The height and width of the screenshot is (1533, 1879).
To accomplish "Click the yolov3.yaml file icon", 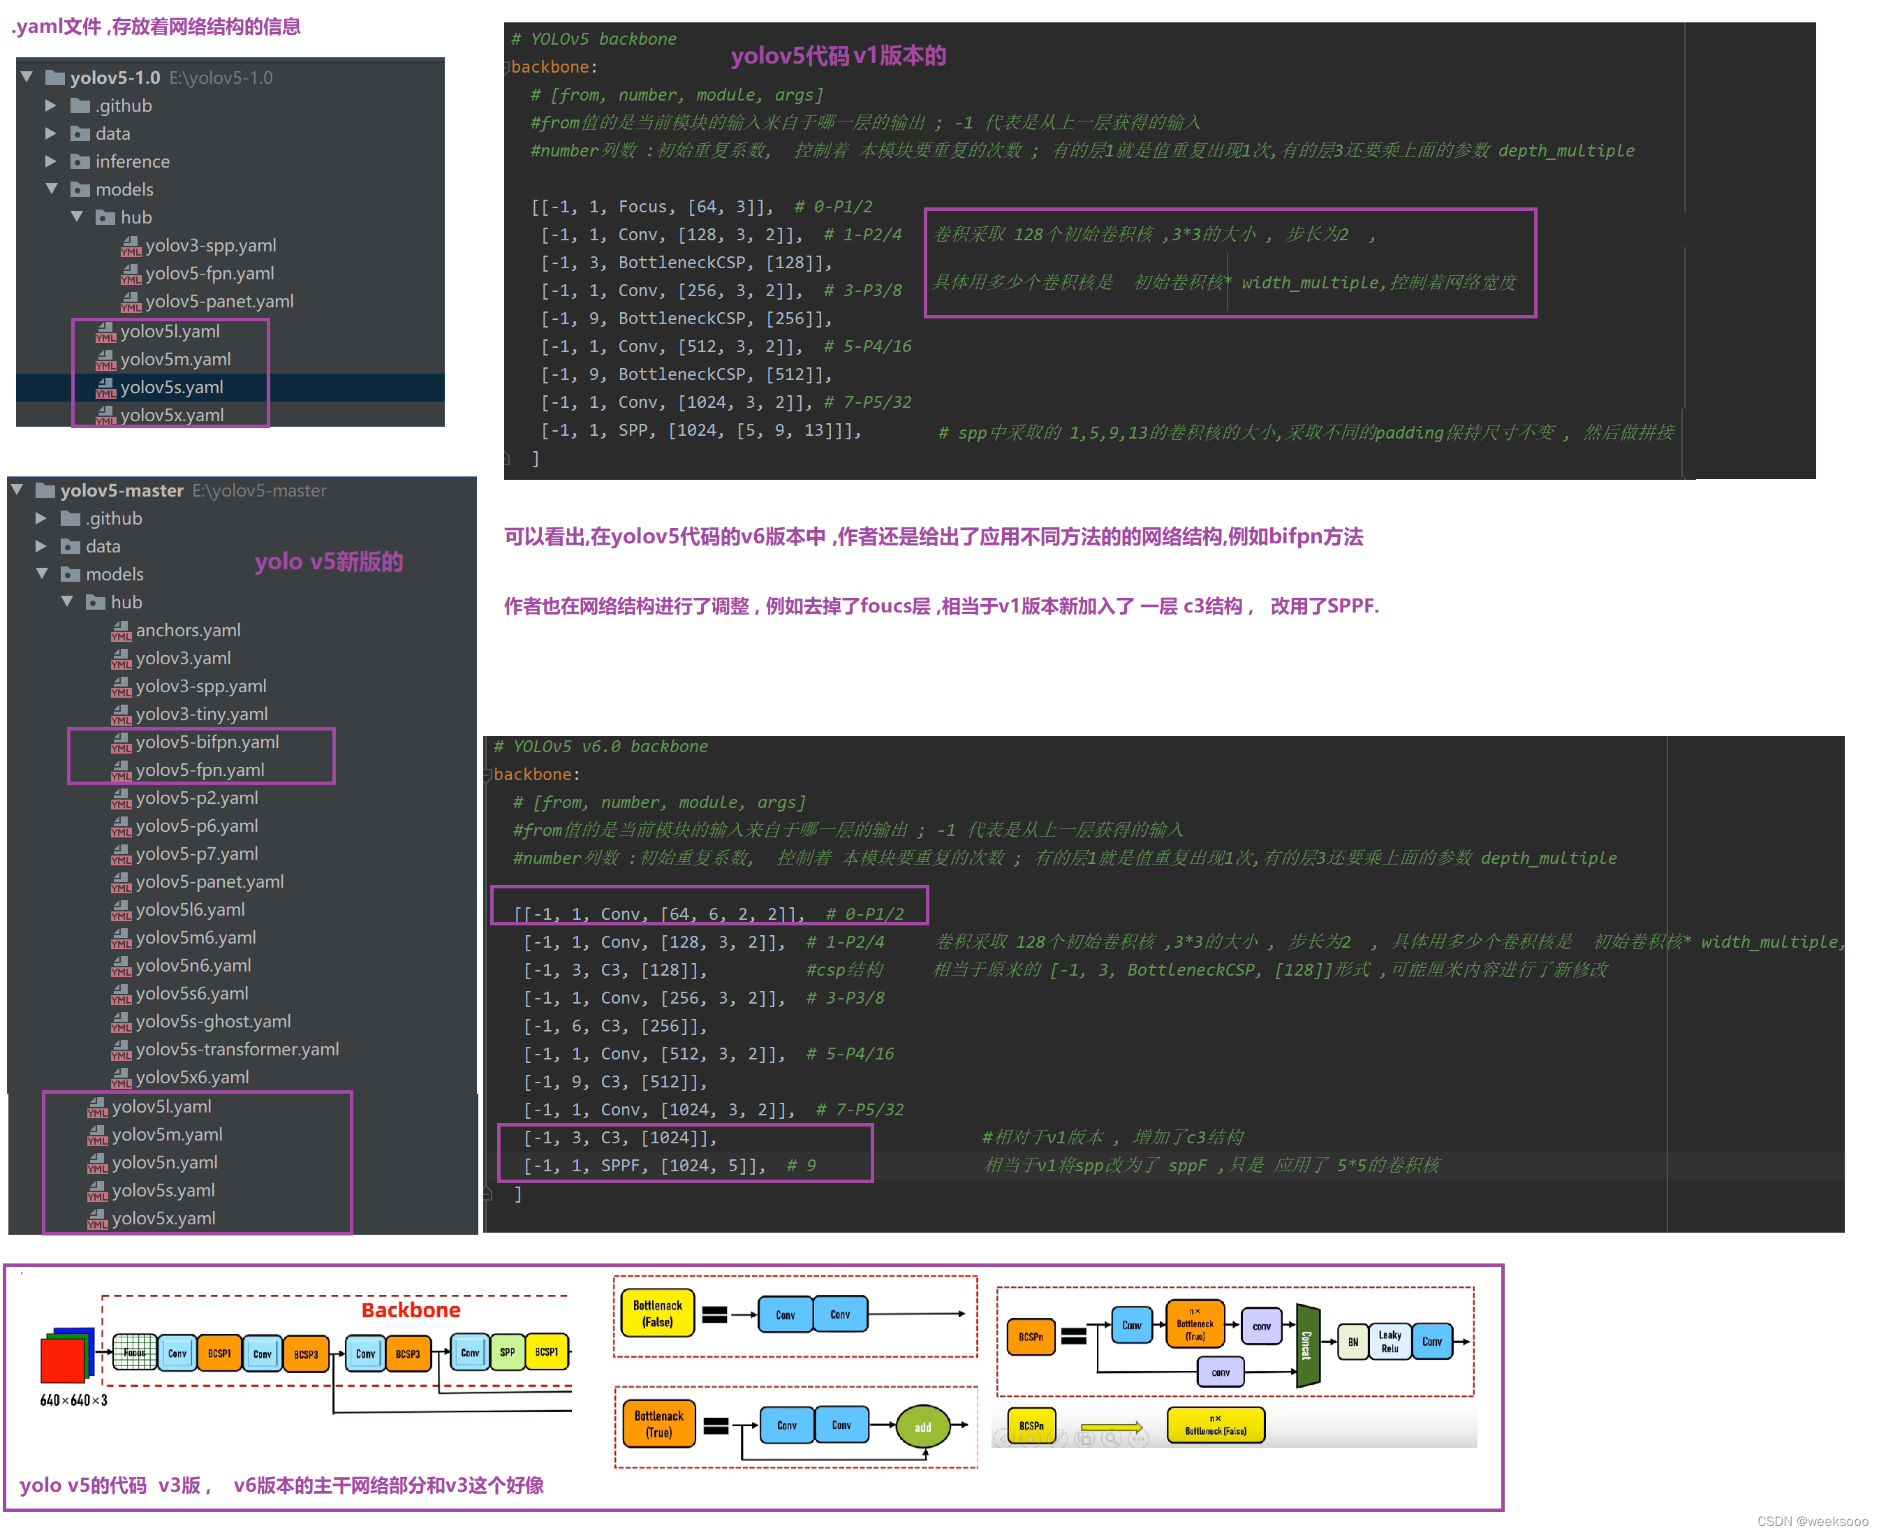I will click(121, 659).
